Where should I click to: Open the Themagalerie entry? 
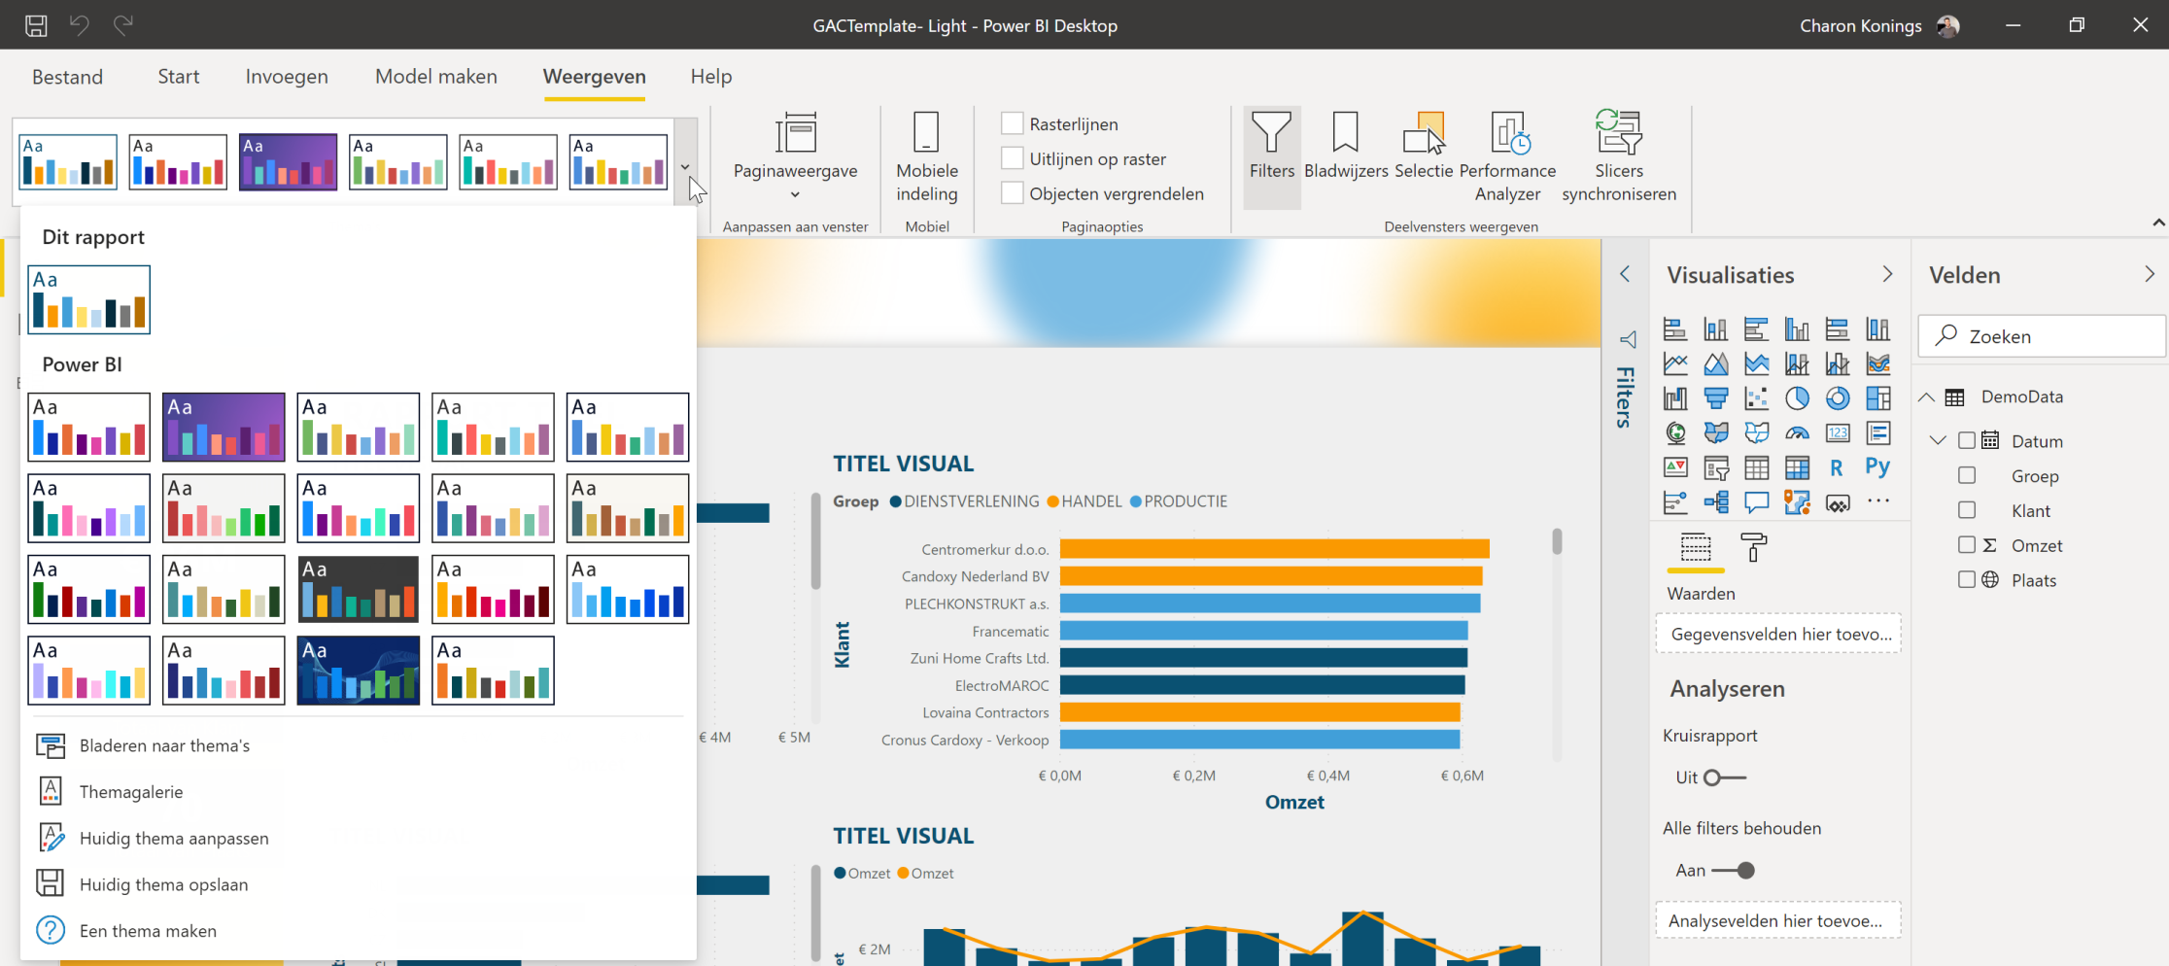pos(131,792)
